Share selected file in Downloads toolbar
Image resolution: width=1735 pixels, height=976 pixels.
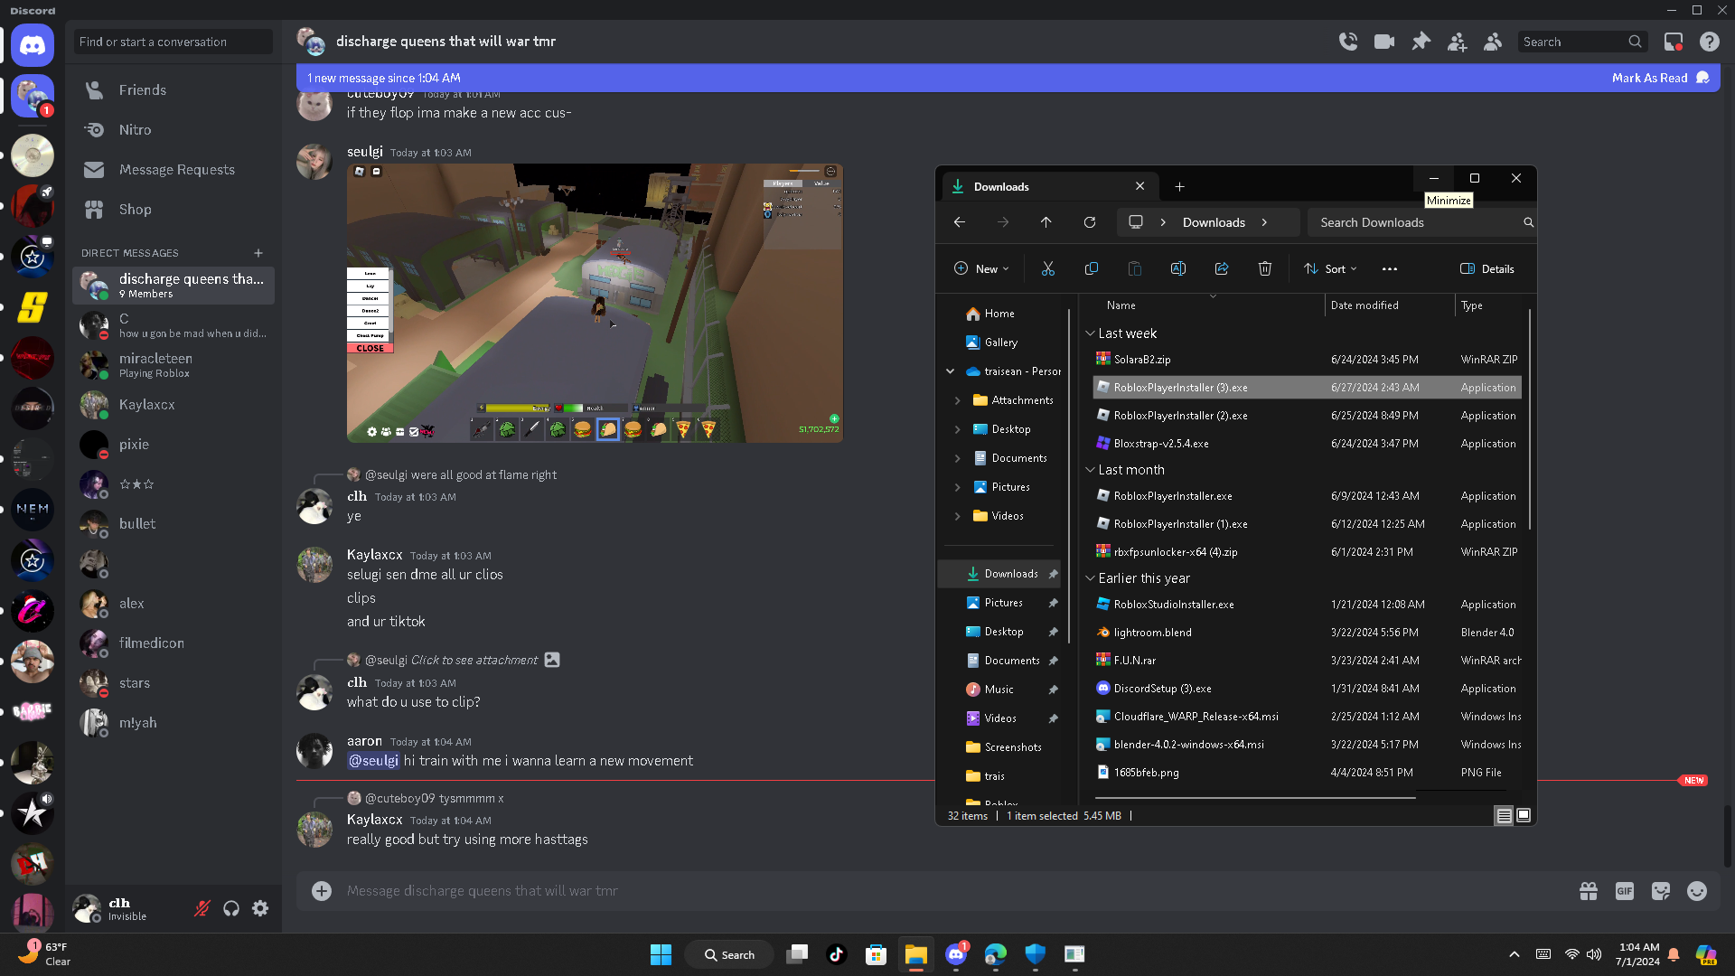1222,268
